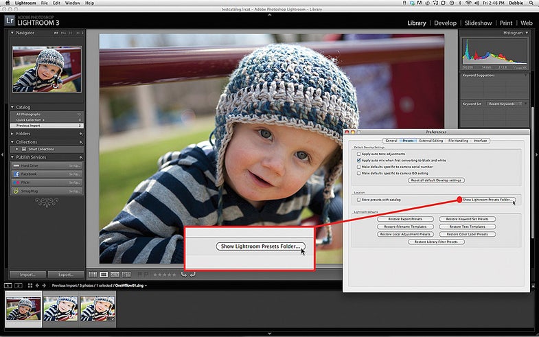Switch to Grid view icon

coord(93,275)
